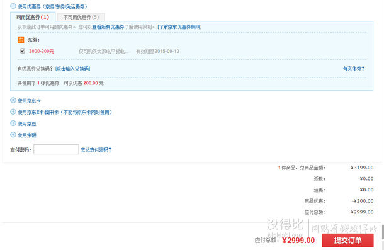Click 商品优惠 value -¥200.00
The width and height of the screenshot is (384, 250).
point(363,201)
